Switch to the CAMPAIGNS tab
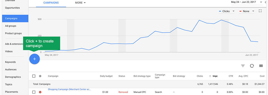This screenshot has height=95, width=268. coord(51,3)
